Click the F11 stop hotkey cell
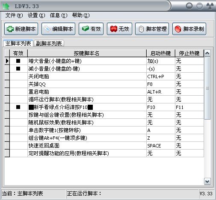 [x=189, y=107]
